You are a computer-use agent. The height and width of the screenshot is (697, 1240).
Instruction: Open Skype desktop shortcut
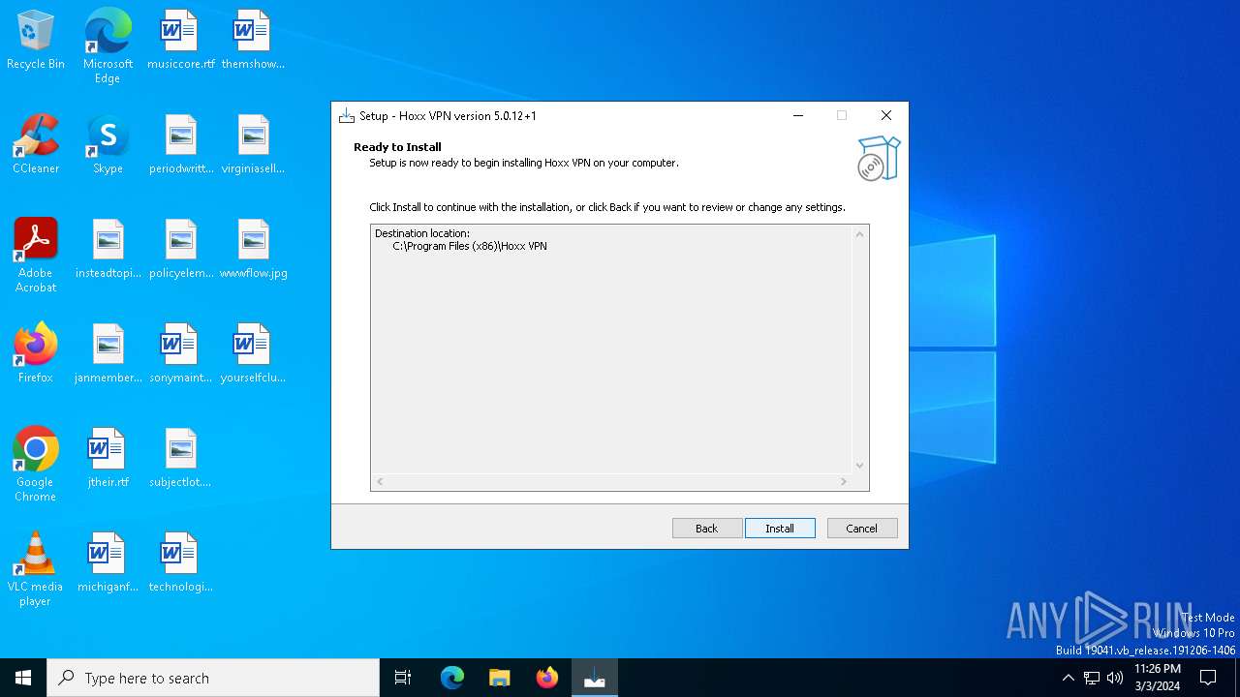pyautogui.click(x=108, y=145)
